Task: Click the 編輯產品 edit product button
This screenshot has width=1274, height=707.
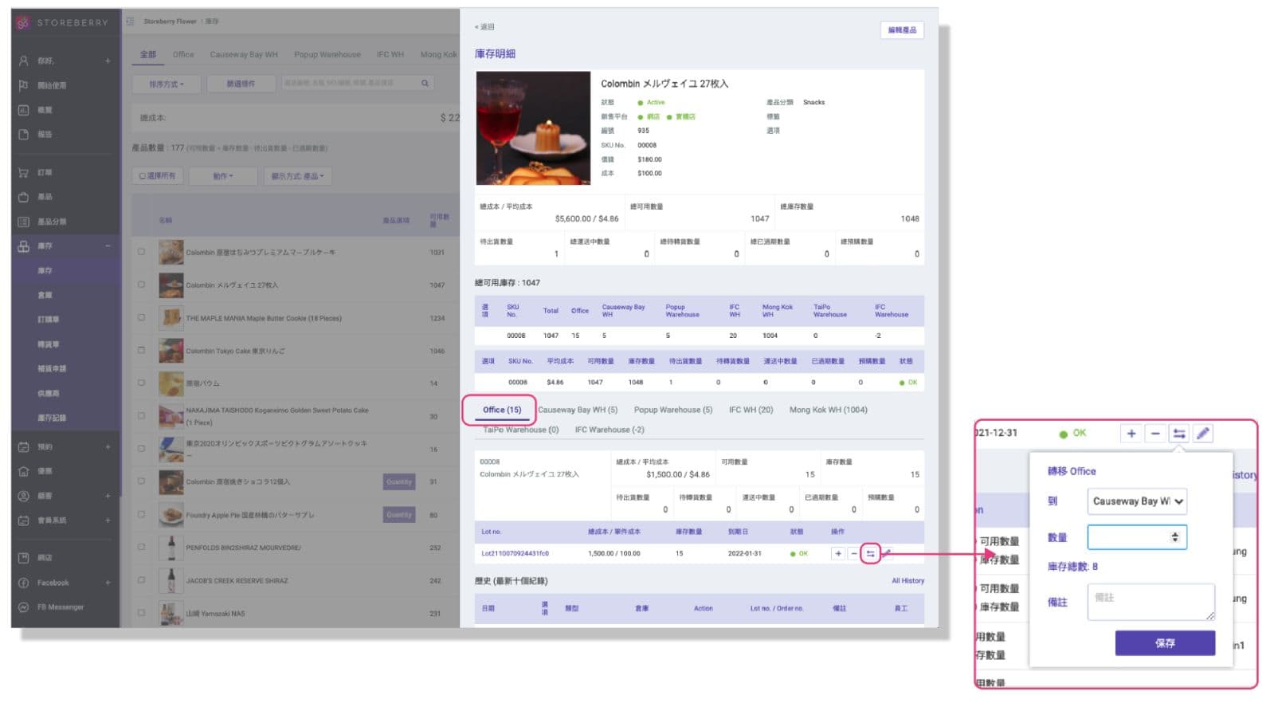Action: click(x=902, y=30)
